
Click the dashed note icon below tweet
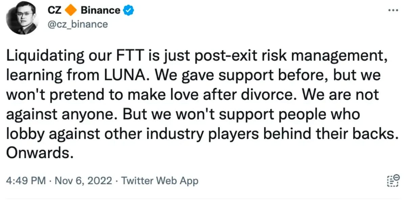click(391, 181)
